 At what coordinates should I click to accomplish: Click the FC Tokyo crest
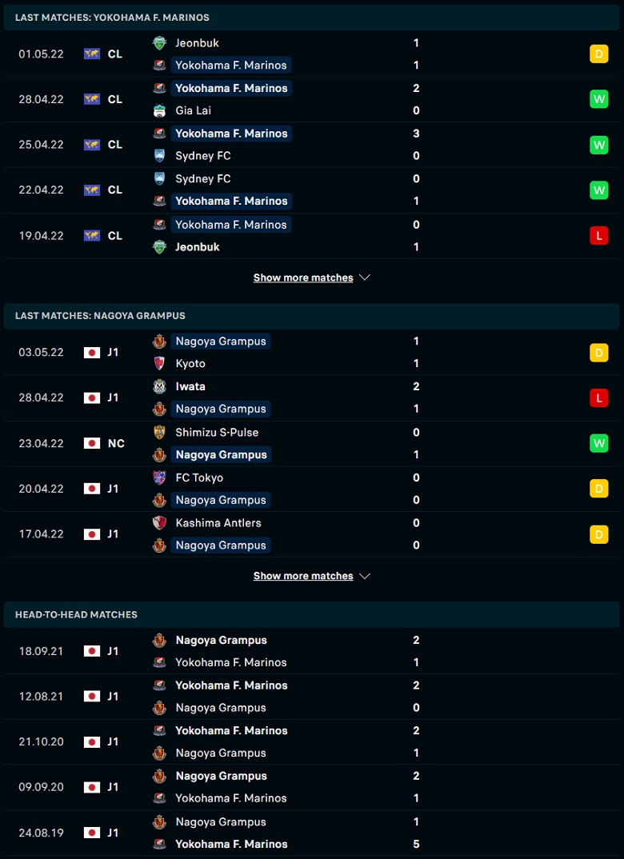click(x=159, y=477)
